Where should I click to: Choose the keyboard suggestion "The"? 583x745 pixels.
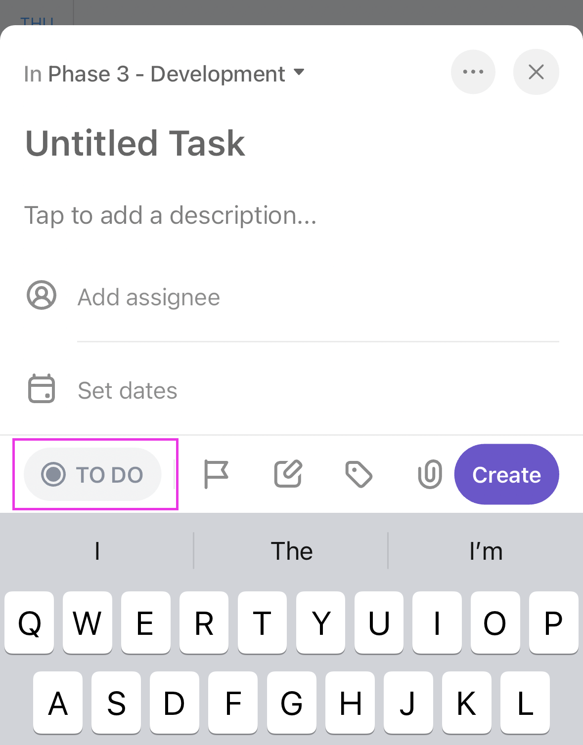(x=292, y=551)
